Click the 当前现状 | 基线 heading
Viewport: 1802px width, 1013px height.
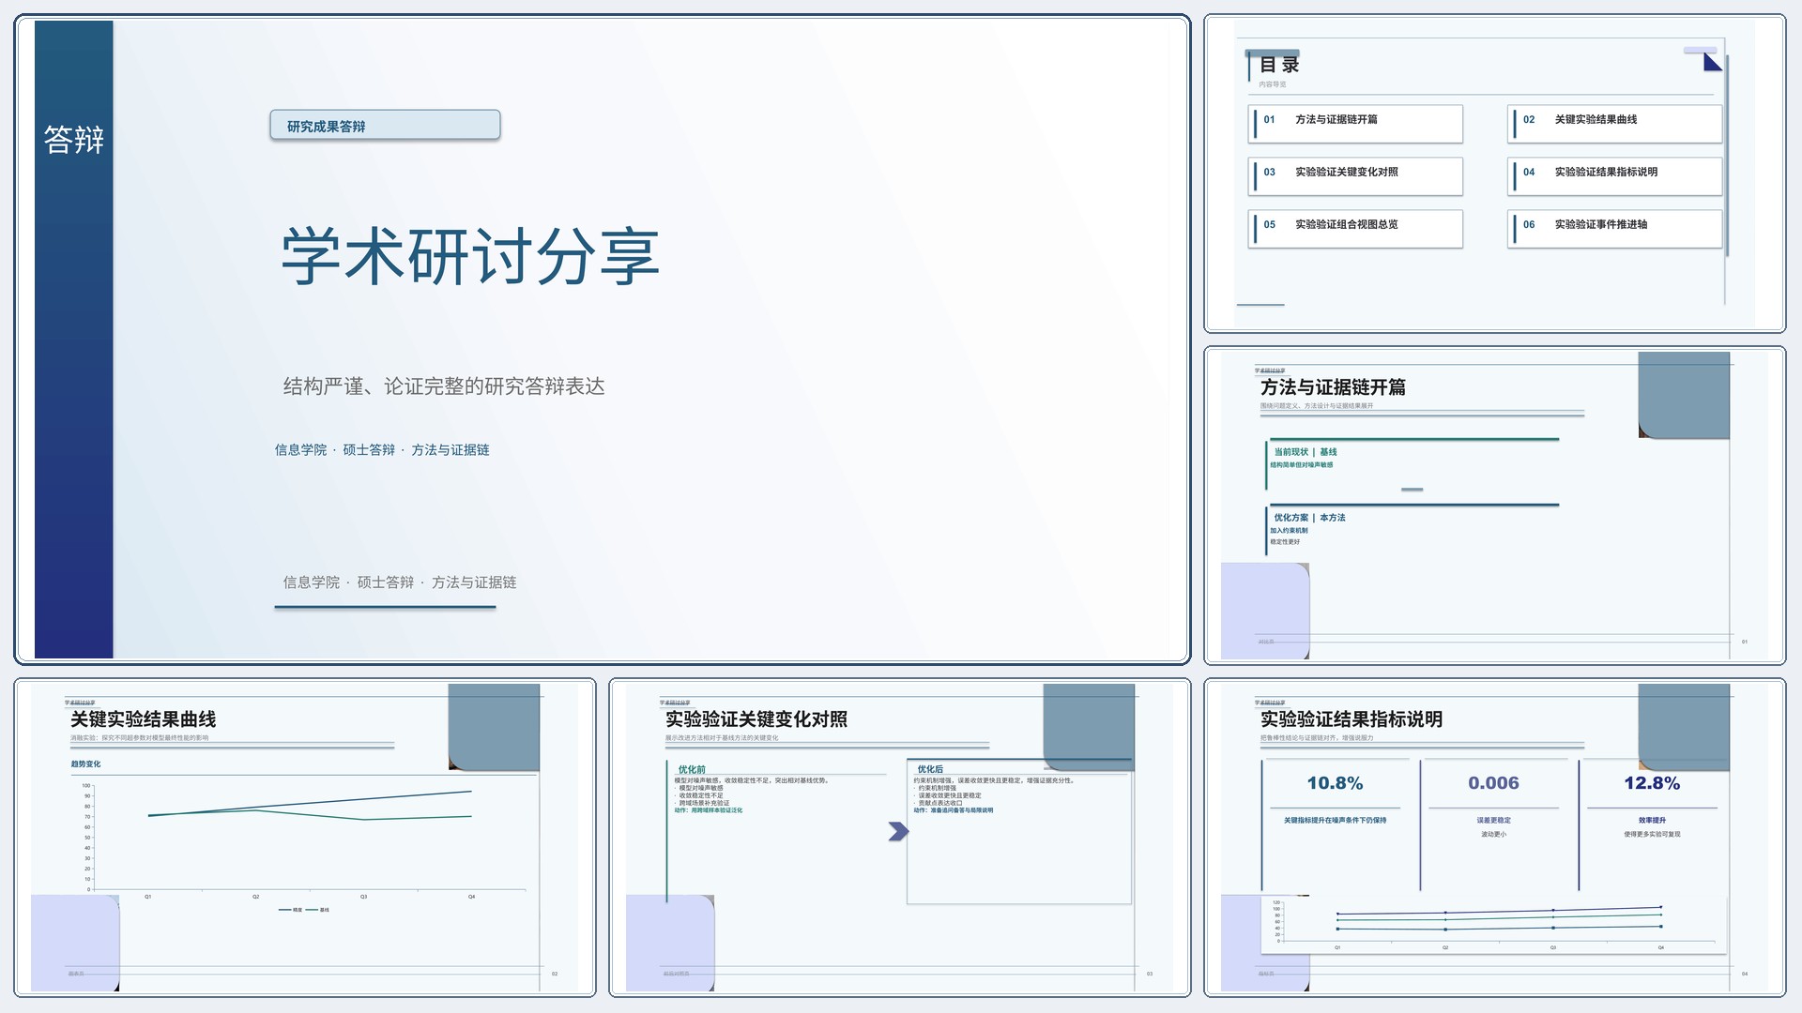(1305, 452)
